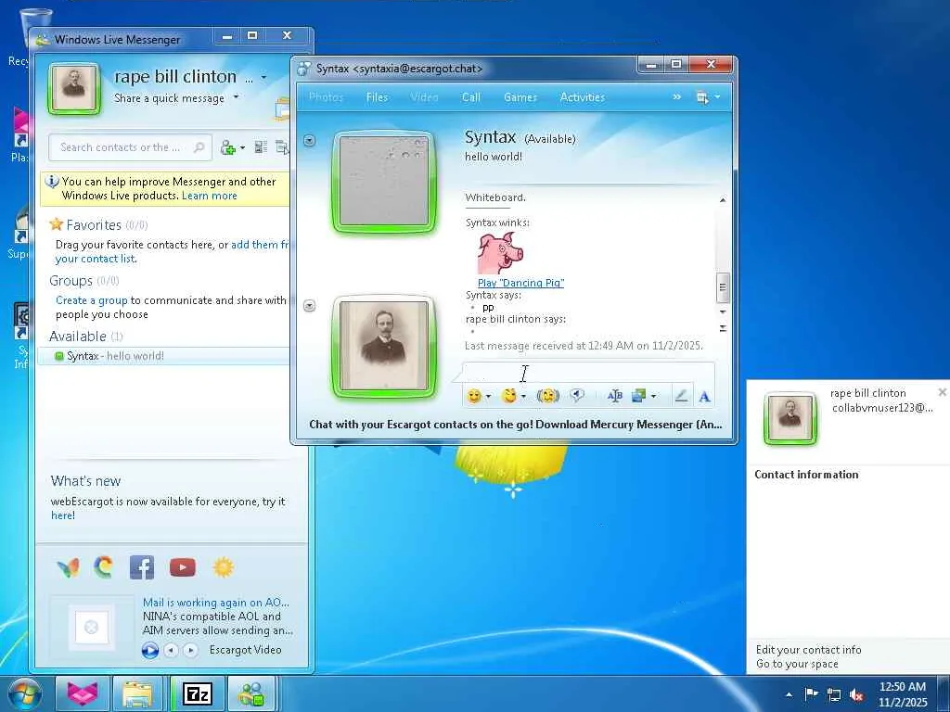Select the Syntax contact in Available list
Screen dimensions: 950x712
pyautogui.click(x=163, y=356)
